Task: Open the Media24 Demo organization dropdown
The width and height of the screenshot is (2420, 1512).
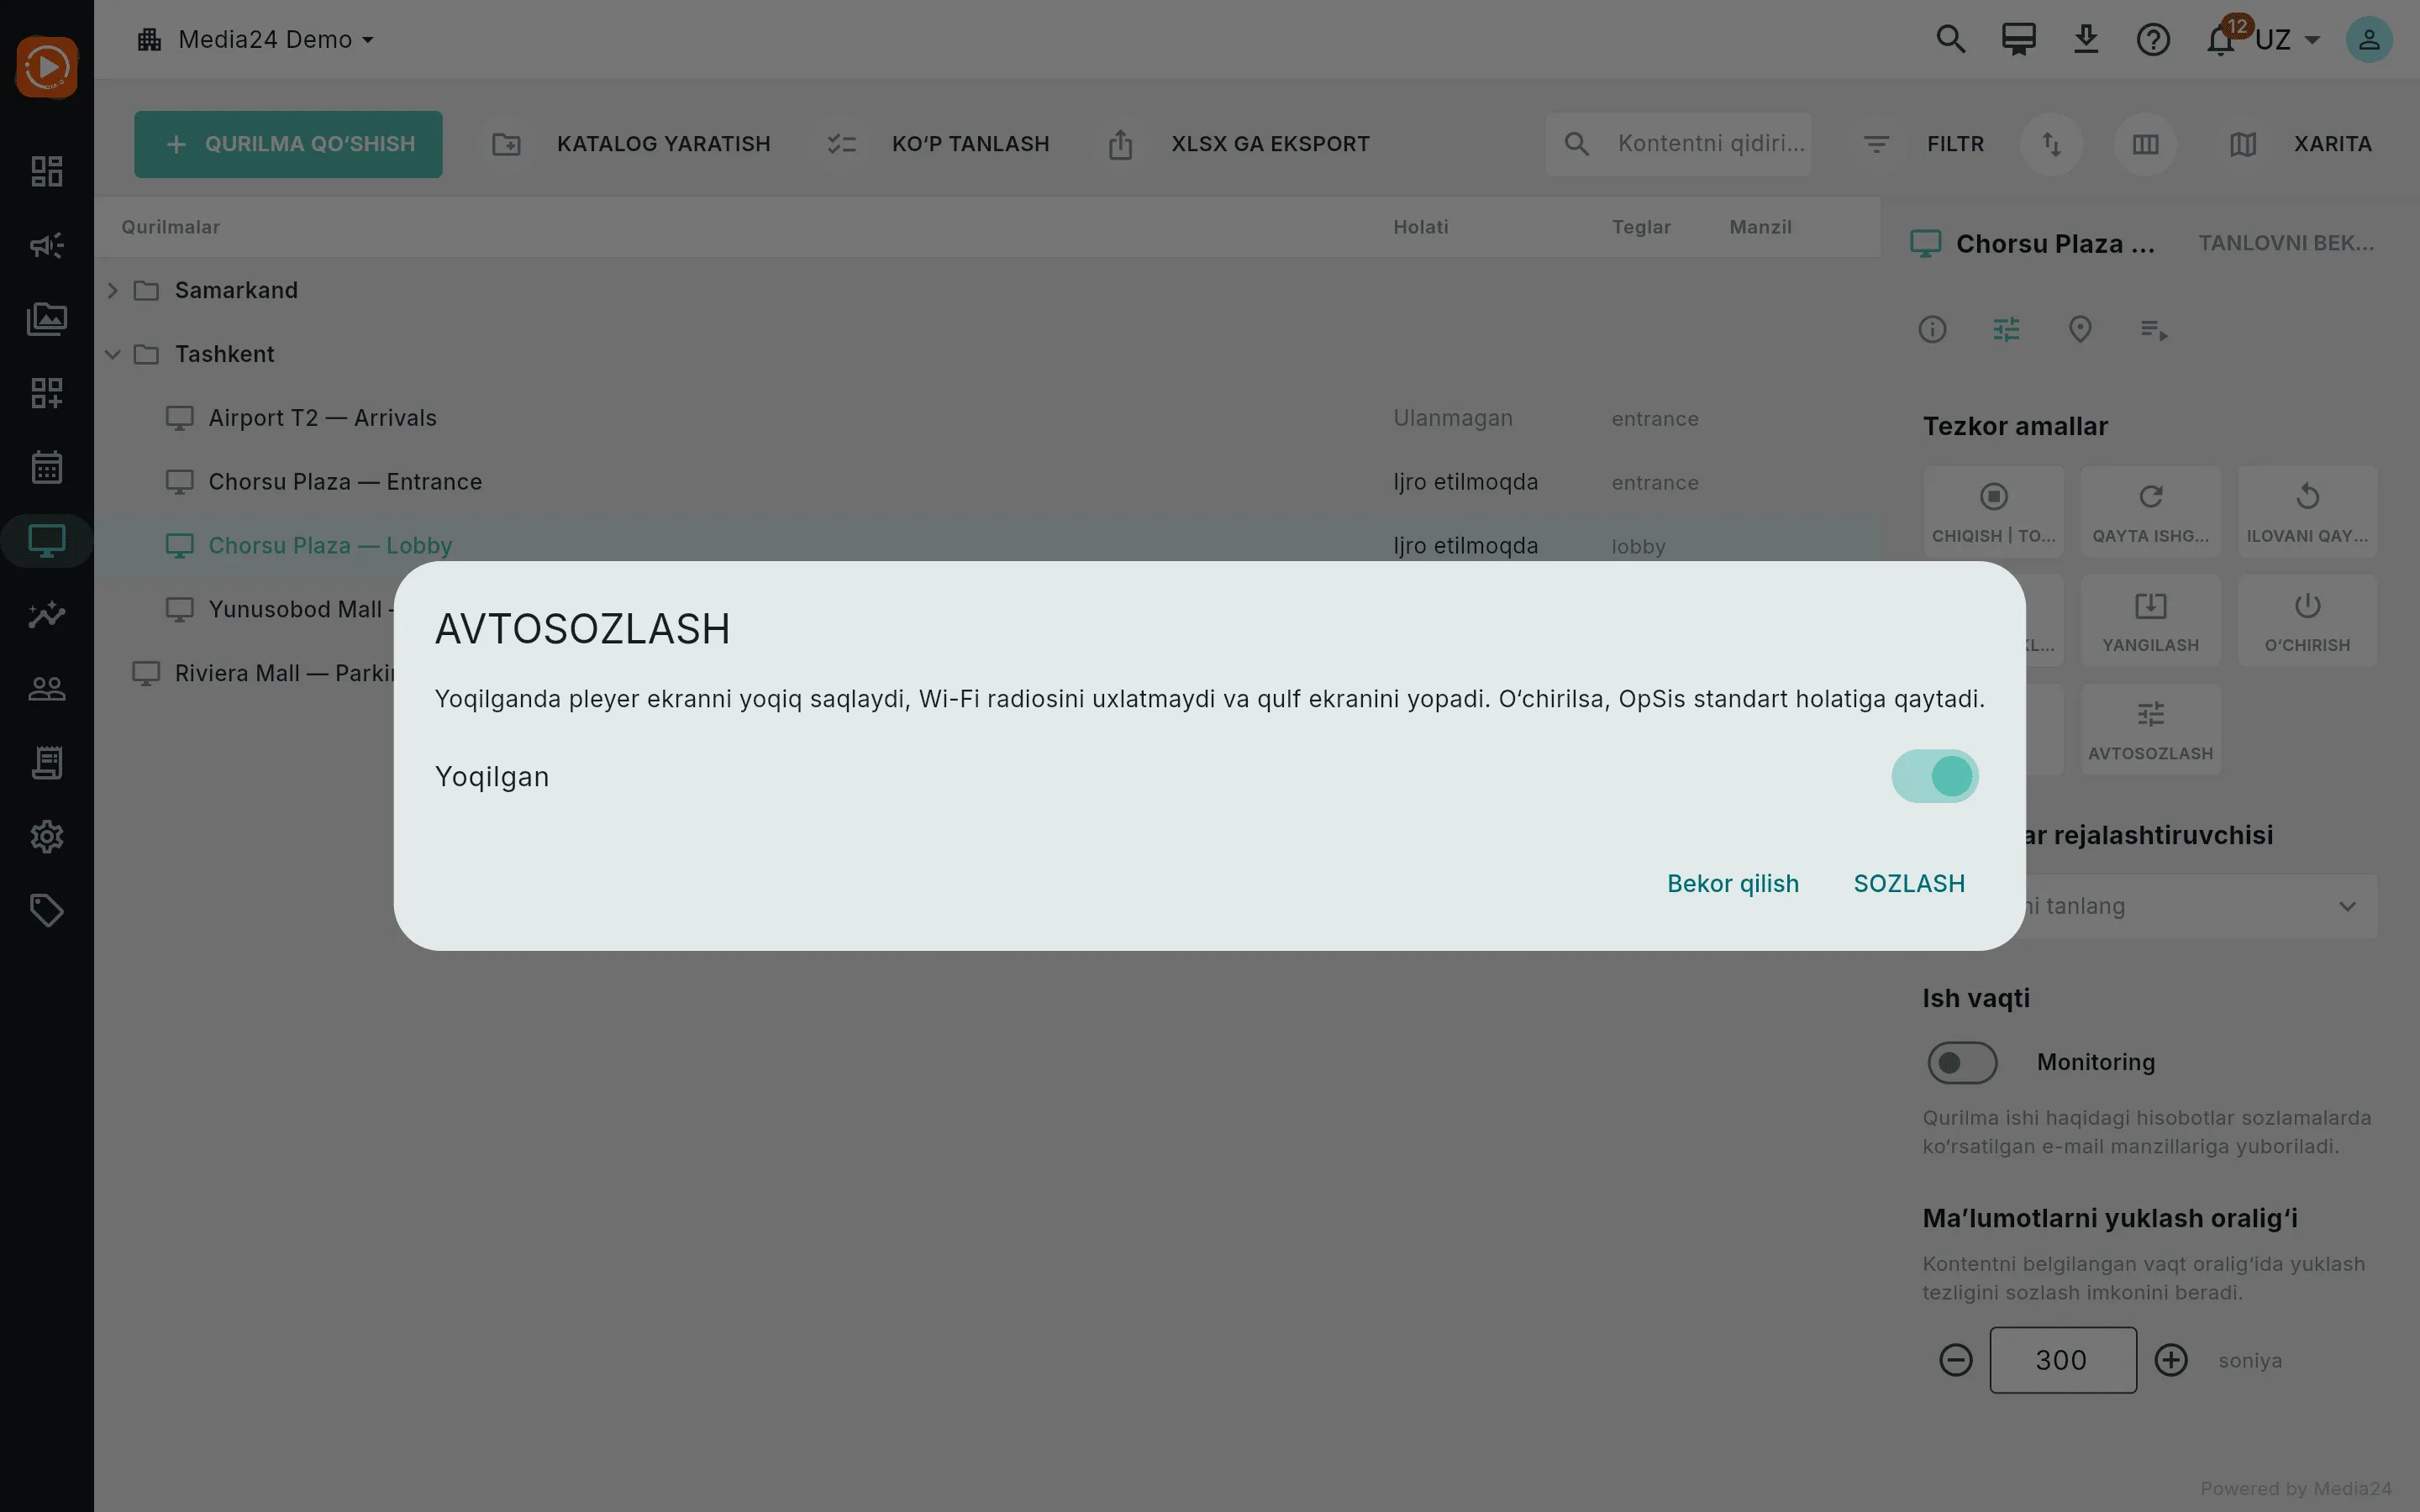Action: click(256, 40)
